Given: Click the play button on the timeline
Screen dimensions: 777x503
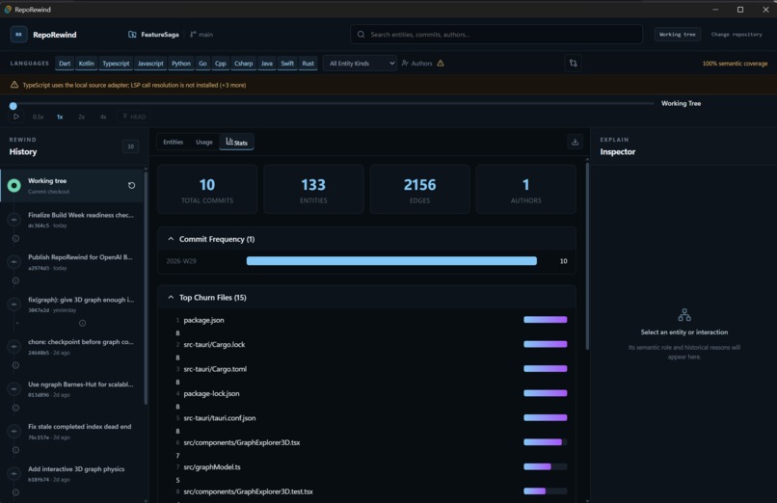Looking at the screenshot, I should 16,117.
